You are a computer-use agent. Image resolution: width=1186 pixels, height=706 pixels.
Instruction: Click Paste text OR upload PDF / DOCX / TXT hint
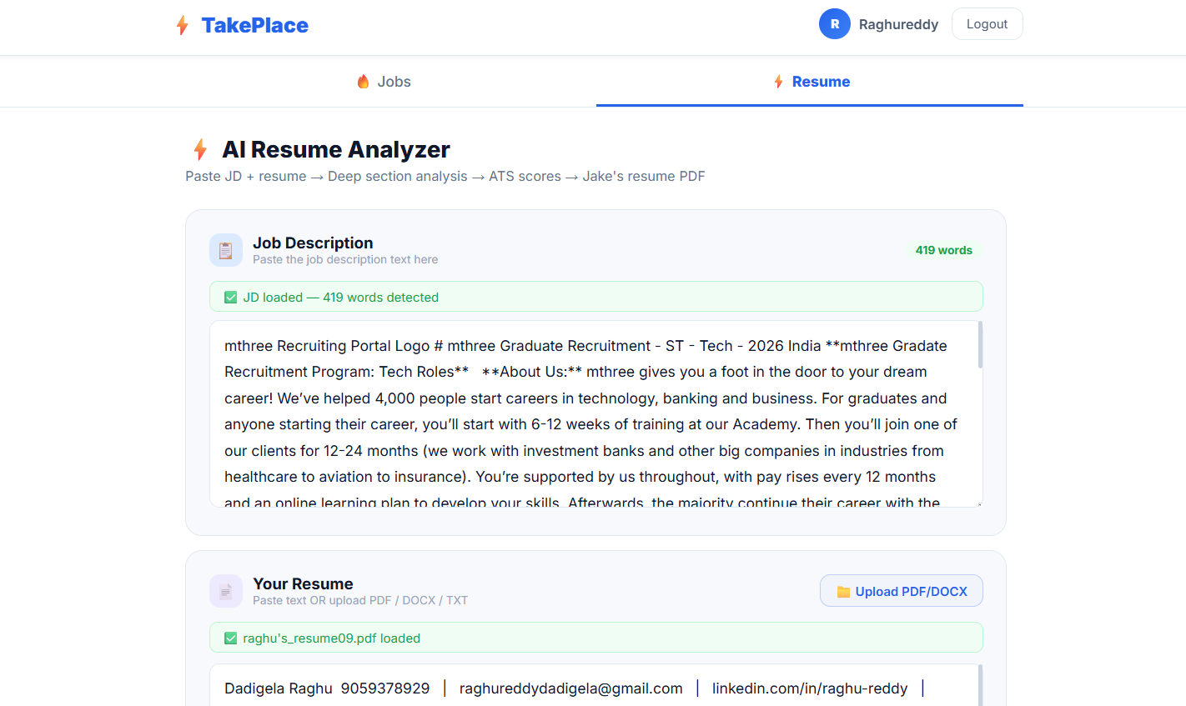360,600
